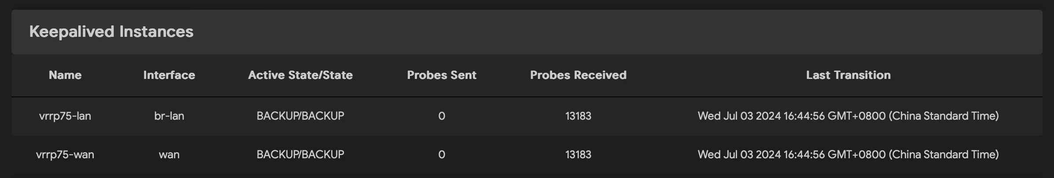Click the Last Transition column header
Screen dimensions: 1054x178
[x=848, y=75]
